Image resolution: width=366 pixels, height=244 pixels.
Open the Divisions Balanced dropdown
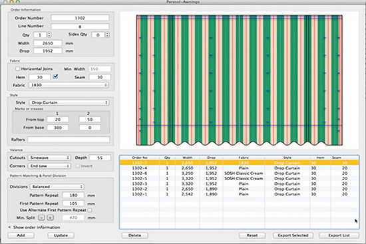(x=57, y=187)
